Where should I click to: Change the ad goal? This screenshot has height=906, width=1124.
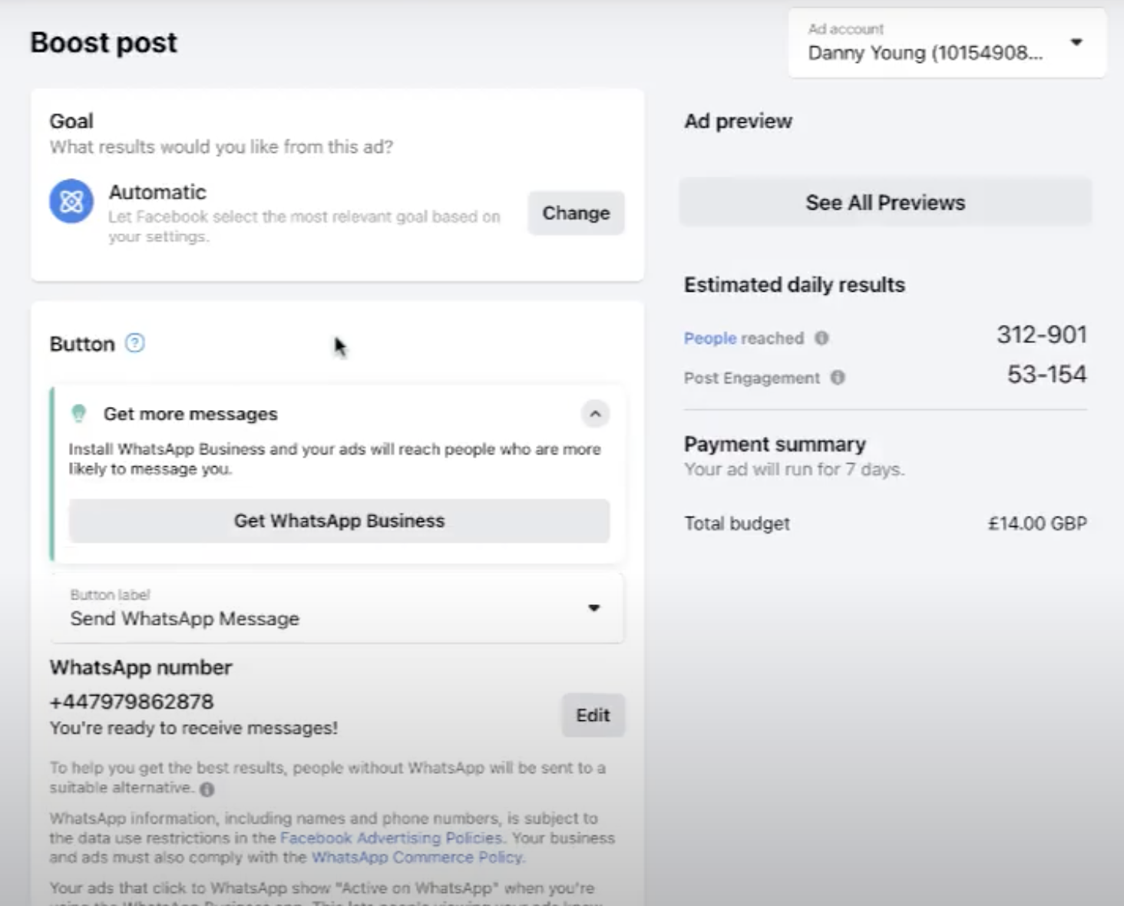point(576,213)
